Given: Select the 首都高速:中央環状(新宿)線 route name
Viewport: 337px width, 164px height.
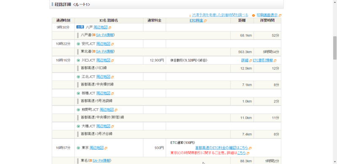Looking at the screenshot, I should coord(102,117).
